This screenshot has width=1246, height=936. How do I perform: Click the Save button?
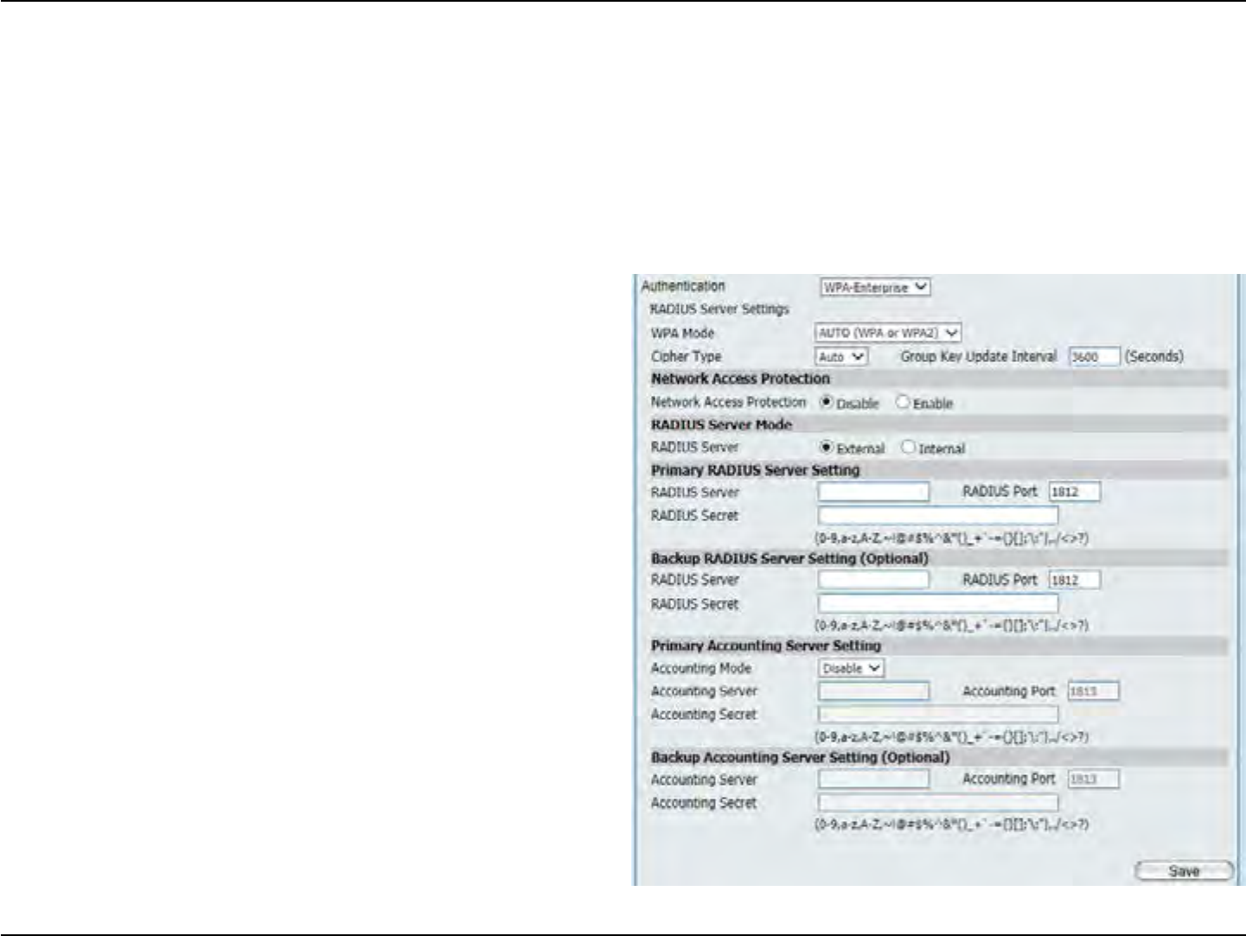[x=1184, y=871]
